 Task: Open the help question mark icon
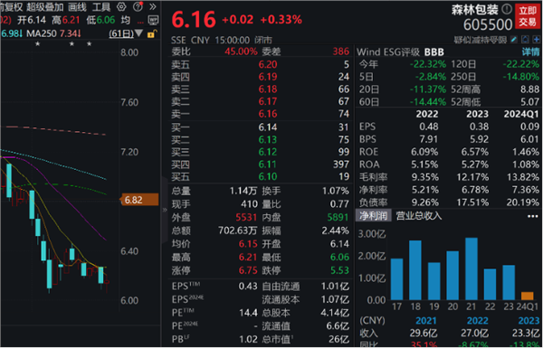pyautogui.click(x=138, y=6)
